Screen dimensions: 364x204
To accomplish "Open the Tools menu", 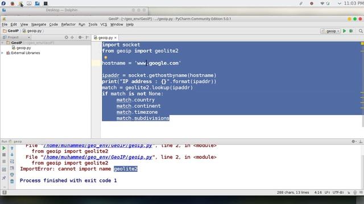I will (93, 24).
